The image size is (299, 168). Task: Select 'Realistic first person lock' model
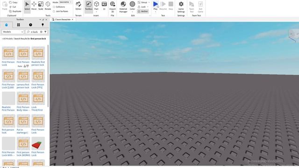pyautogui.click(x=38, y=56)
